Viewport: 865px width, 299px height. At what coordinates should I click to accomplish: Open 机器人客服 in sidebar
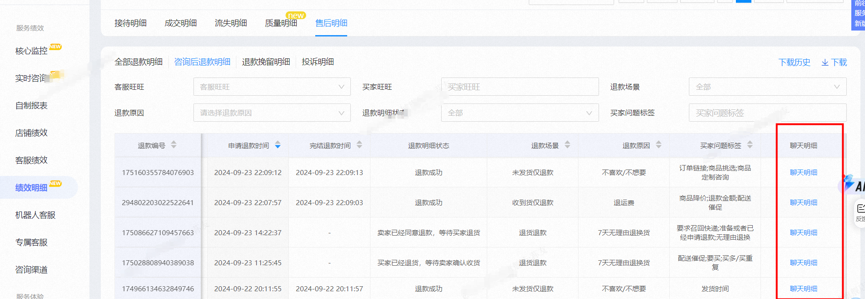pyautogui.click(x=35, y=215)
